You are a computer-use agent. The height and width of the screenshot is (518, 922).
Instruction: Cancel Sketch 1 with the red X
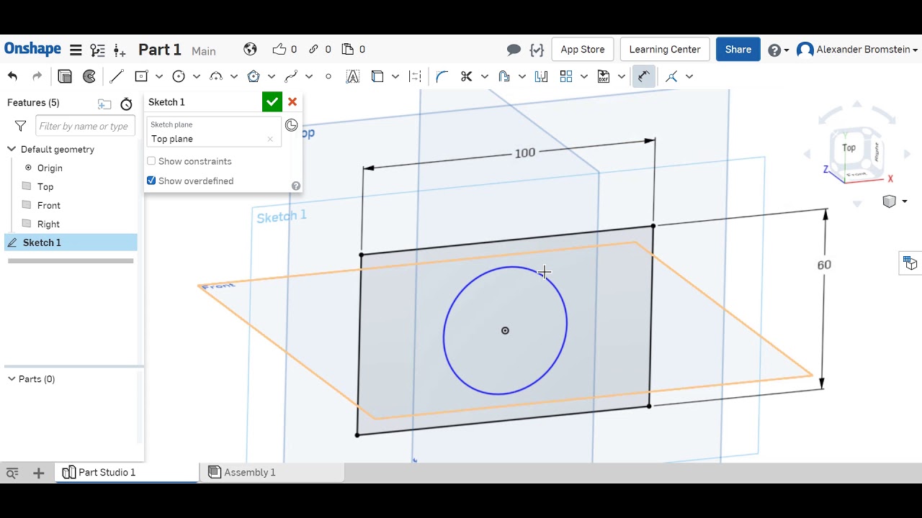coord(292,102)
